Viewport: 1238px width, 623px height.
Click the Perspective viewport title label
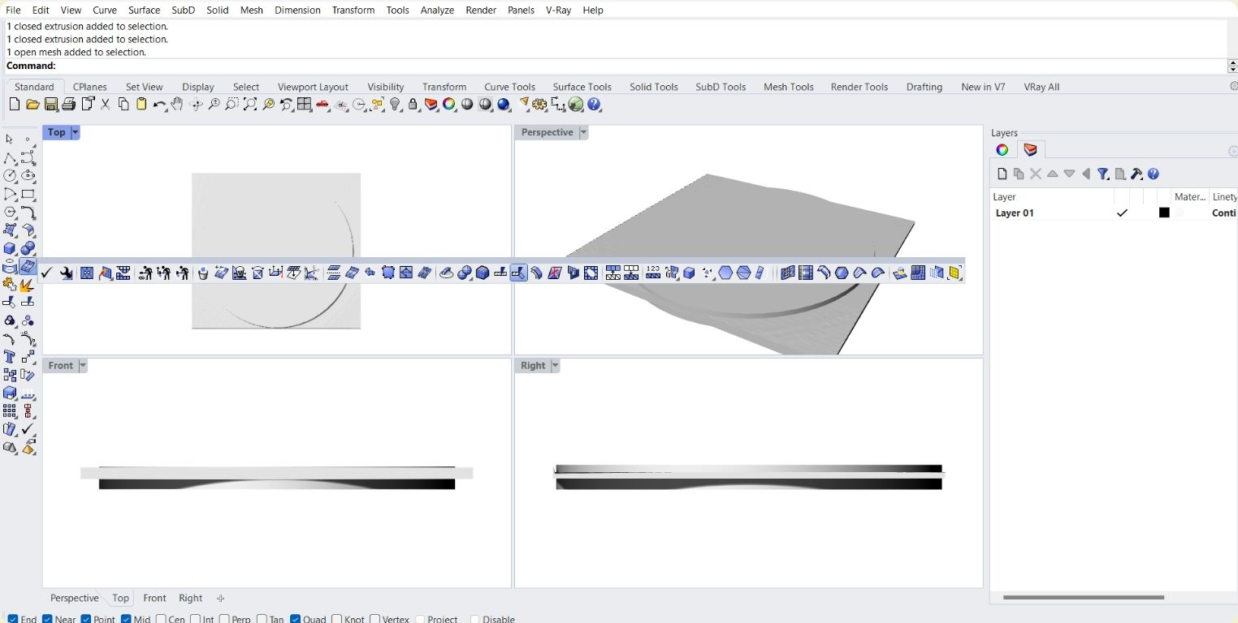click(x=547, y=132)
